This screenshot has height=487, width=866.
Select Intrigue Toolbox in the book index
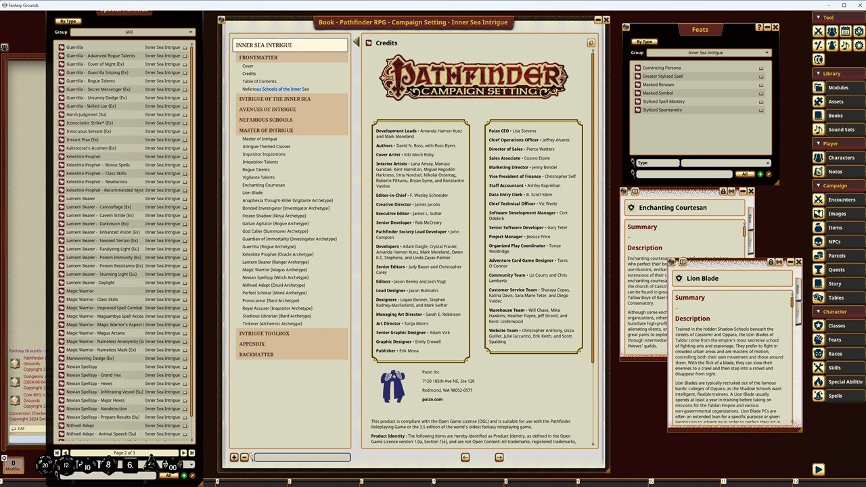264,333
